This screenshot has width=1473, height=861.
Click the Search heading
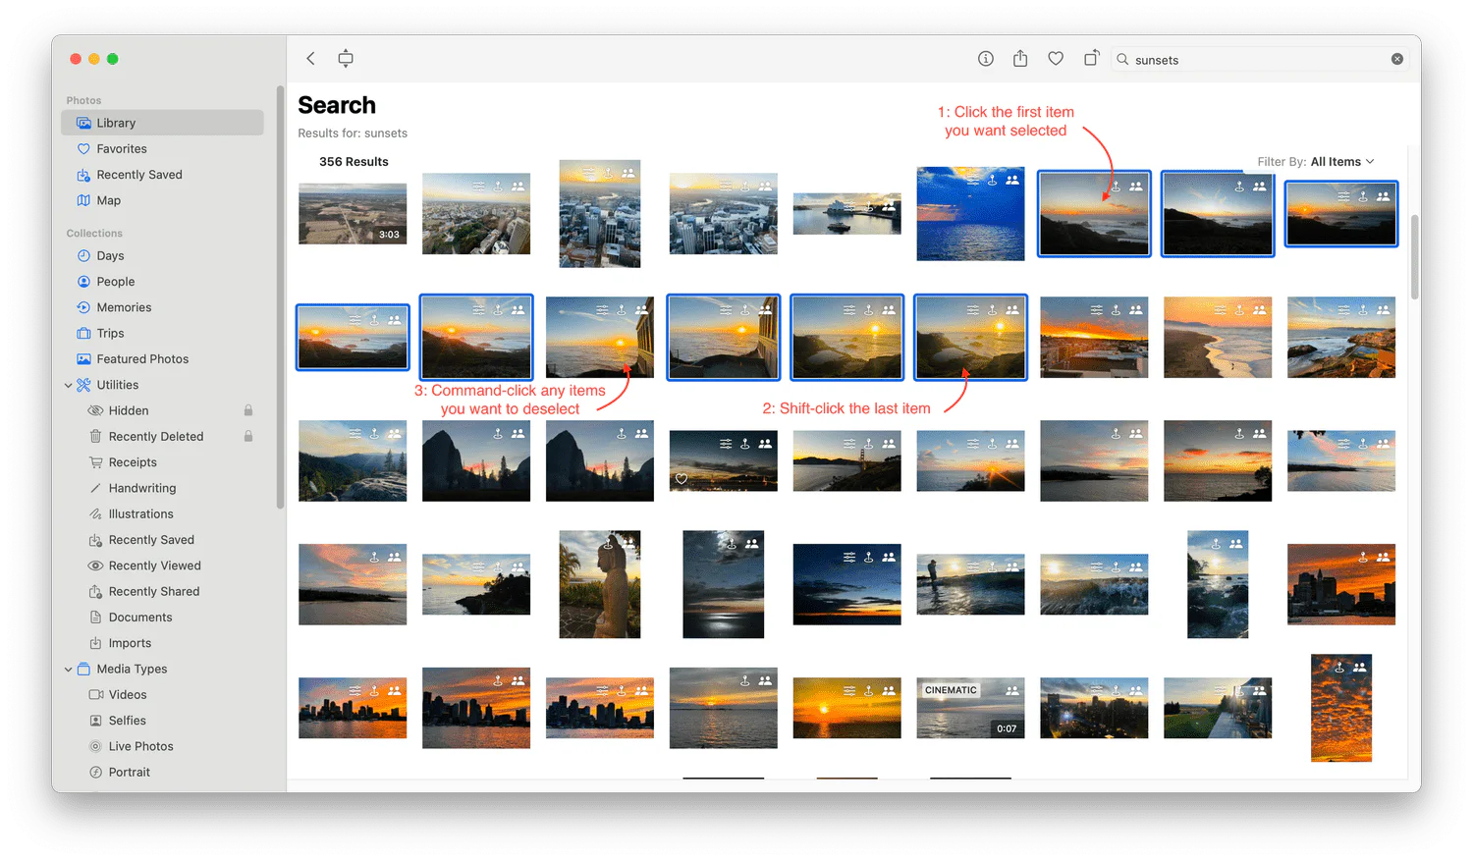click(337, 105)
